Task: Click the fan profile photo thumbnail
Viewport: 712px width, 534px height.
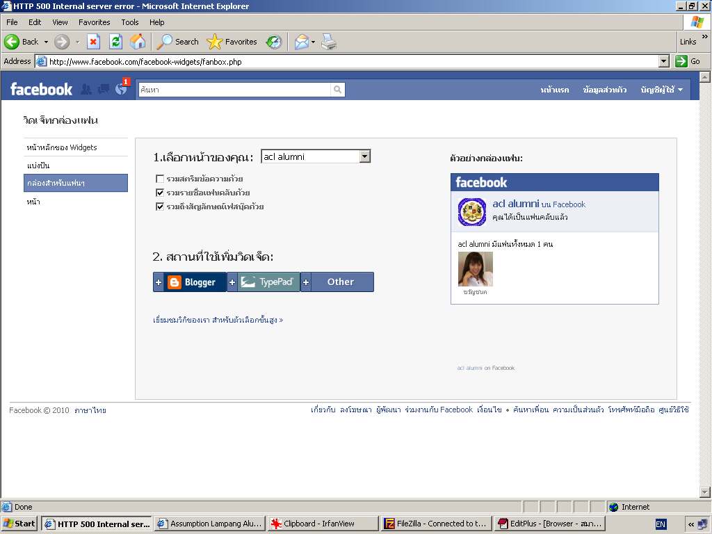Action: pyautogui.click(x=475, y=269)
